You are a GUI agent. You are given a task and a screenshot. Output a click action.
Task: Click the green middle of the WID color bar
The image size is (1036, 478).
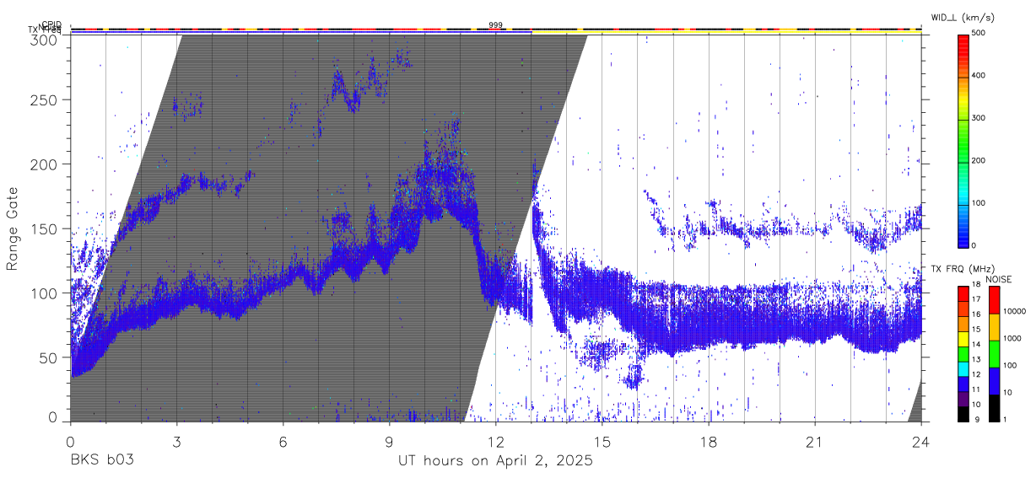click(963, 139)
